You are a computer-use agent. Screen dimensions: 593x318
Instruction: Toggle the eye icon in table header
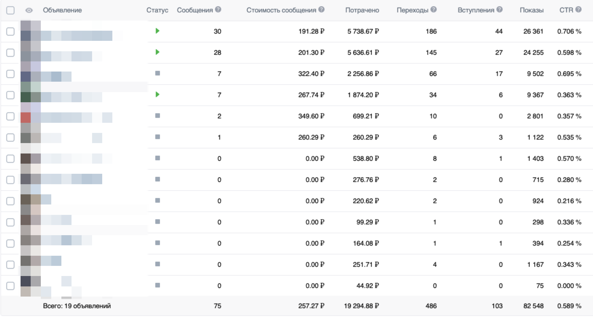pyautogui.click(x=29, y=10)
